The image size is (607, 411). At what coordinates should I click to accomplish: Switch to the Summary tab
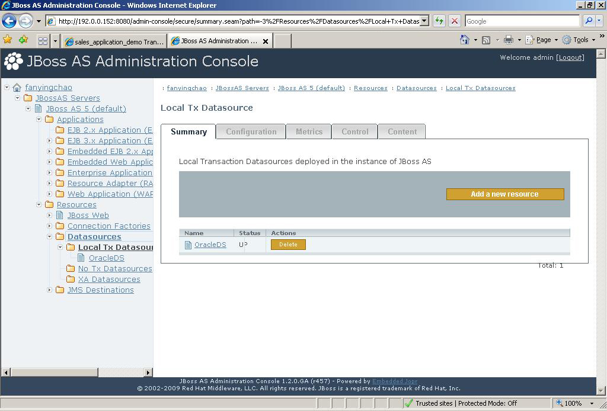[189, 131]
